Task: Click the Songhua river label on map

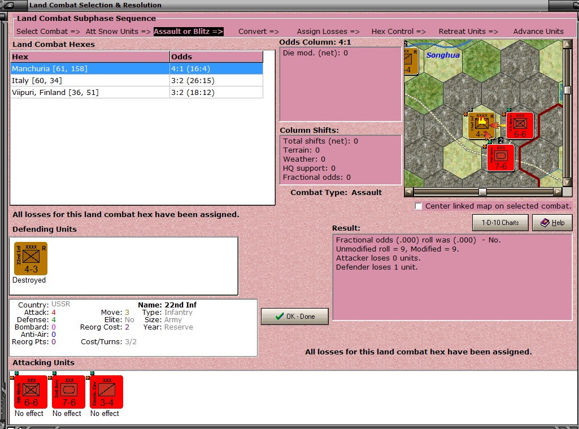Action: 443,55
